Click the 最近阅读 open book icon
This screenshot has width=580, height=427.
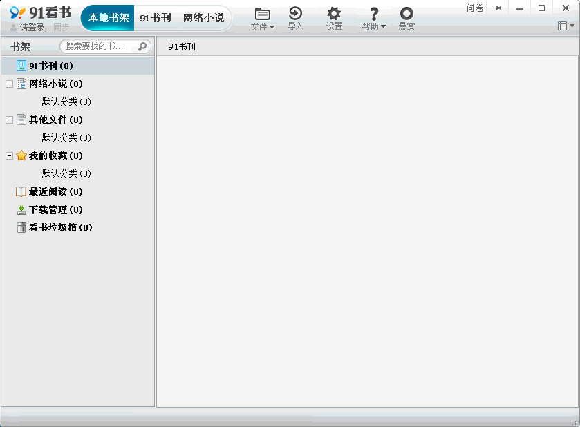pyautogui.click(x=21, y=191)
